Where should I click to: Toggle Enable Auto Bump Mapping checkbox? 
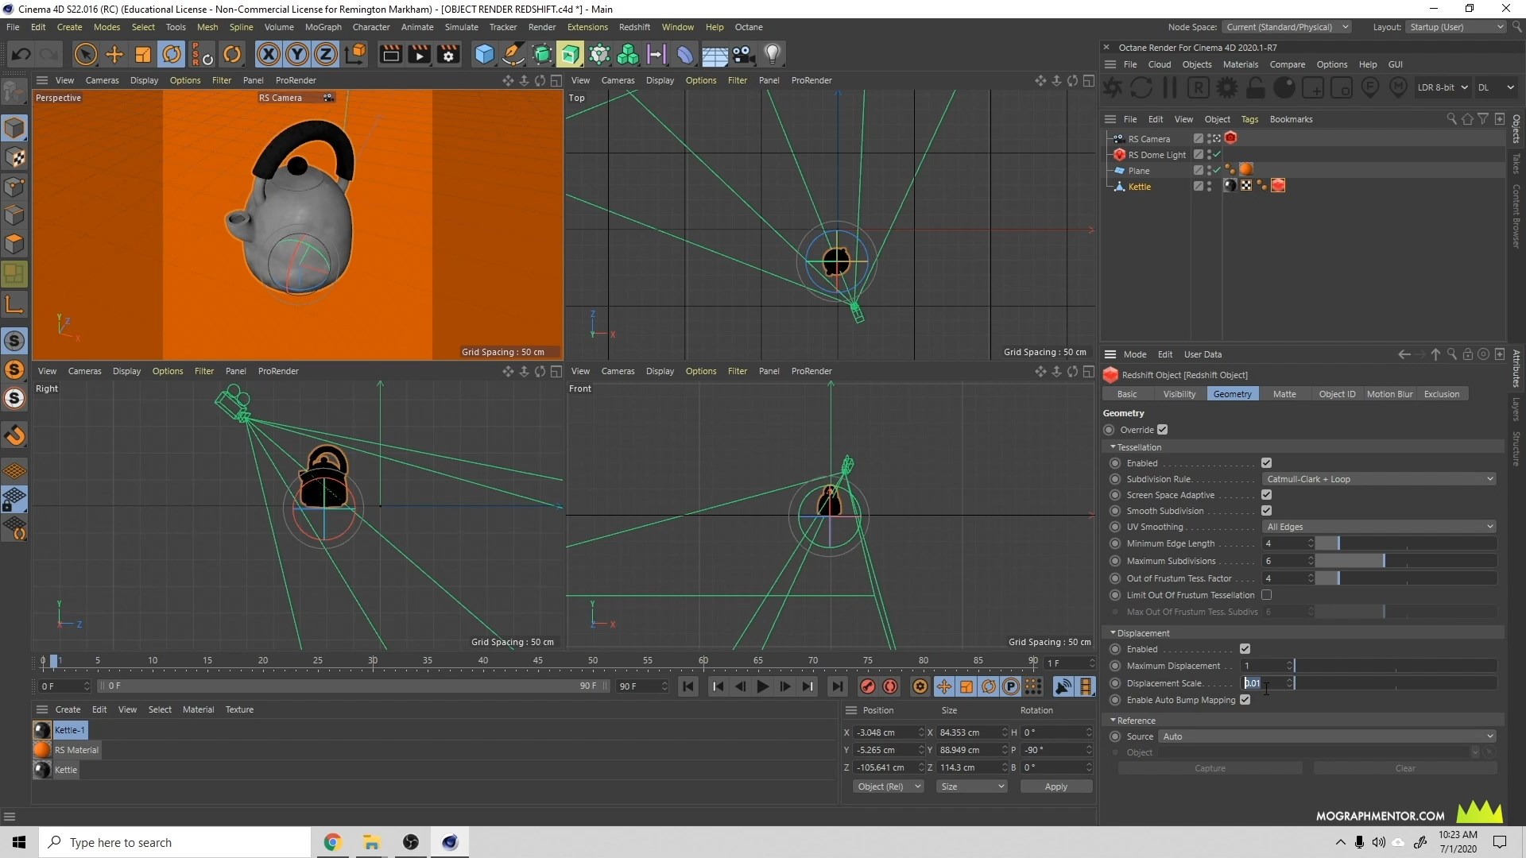click(1245, 700)
